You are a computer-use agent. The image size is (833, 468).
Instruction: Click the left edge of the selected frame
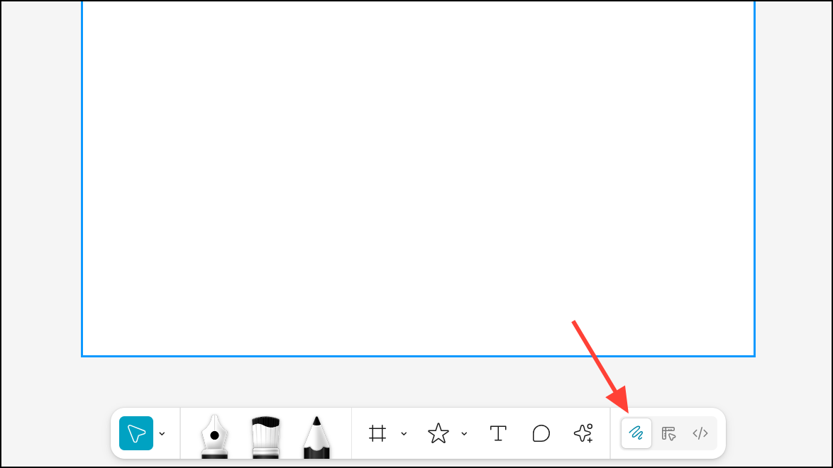[x=82, y=178]
